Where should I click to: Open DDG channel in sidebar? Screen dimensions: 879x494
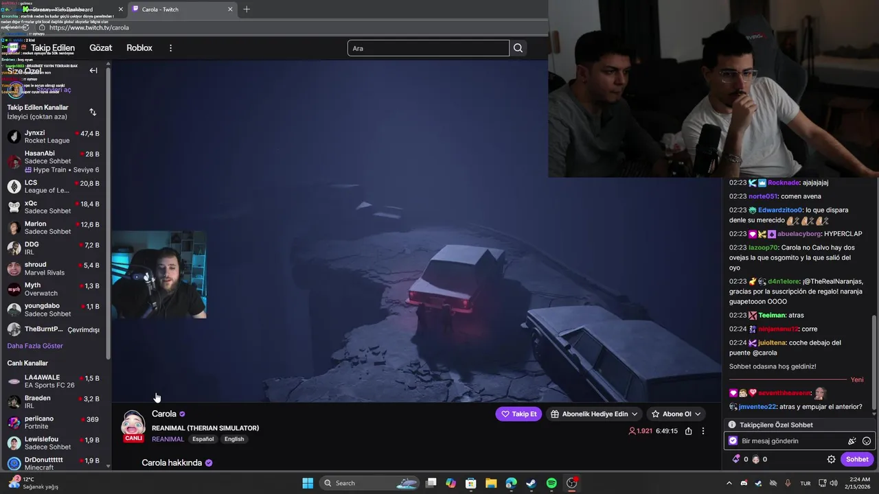[x=55, y=248]
